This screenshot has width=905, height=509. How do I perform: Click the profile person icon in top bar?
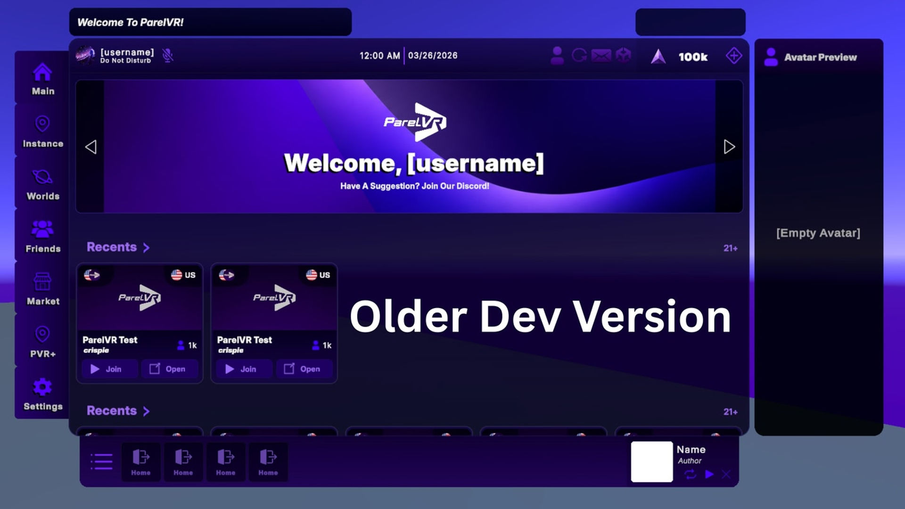coord(557,56)
